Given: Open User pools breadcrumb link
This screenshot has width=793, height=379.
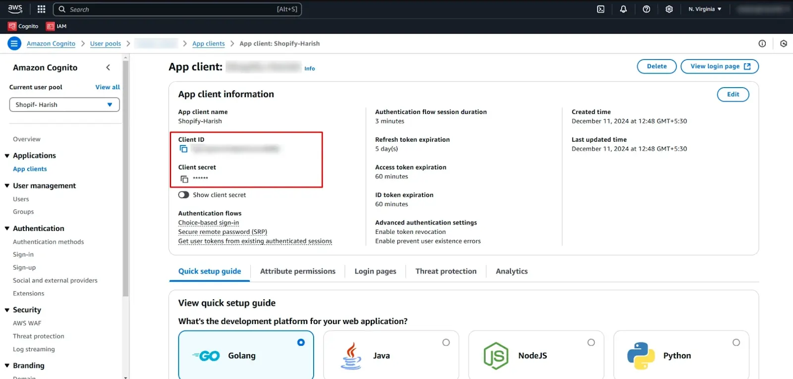Looking at the screenshot, I should pyautogui.click(x=106, y=44).
